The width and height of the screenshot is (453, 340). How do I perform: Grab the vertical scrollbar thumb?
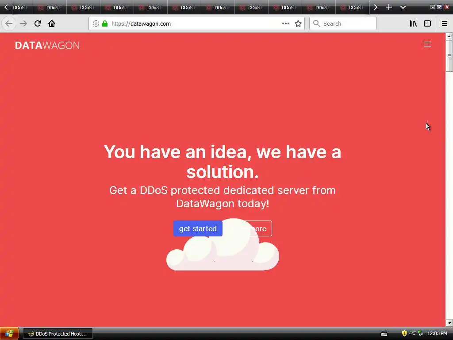[449, 56]
